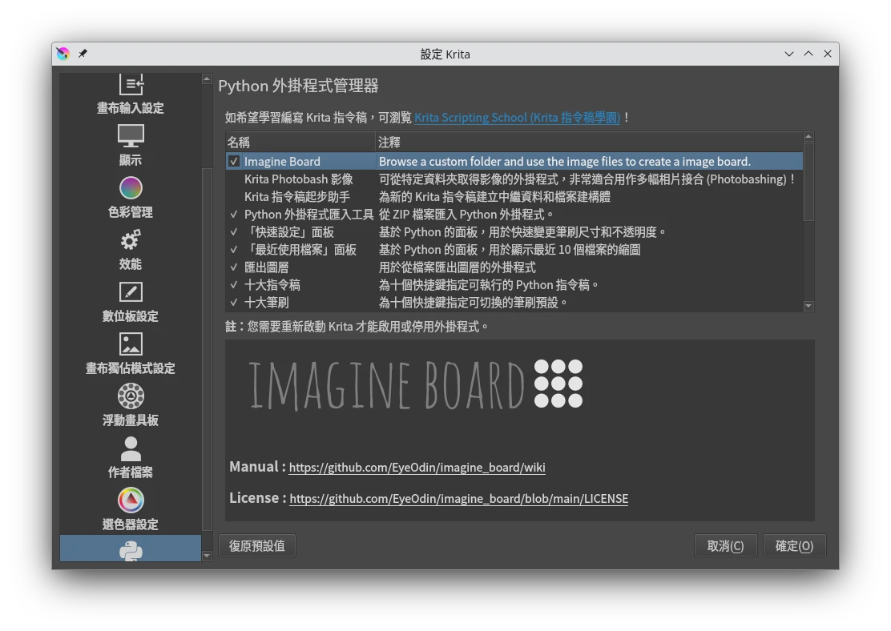Click the 復原預設值 button
This screenshot has height=631, width=891.
pos(257,546)
